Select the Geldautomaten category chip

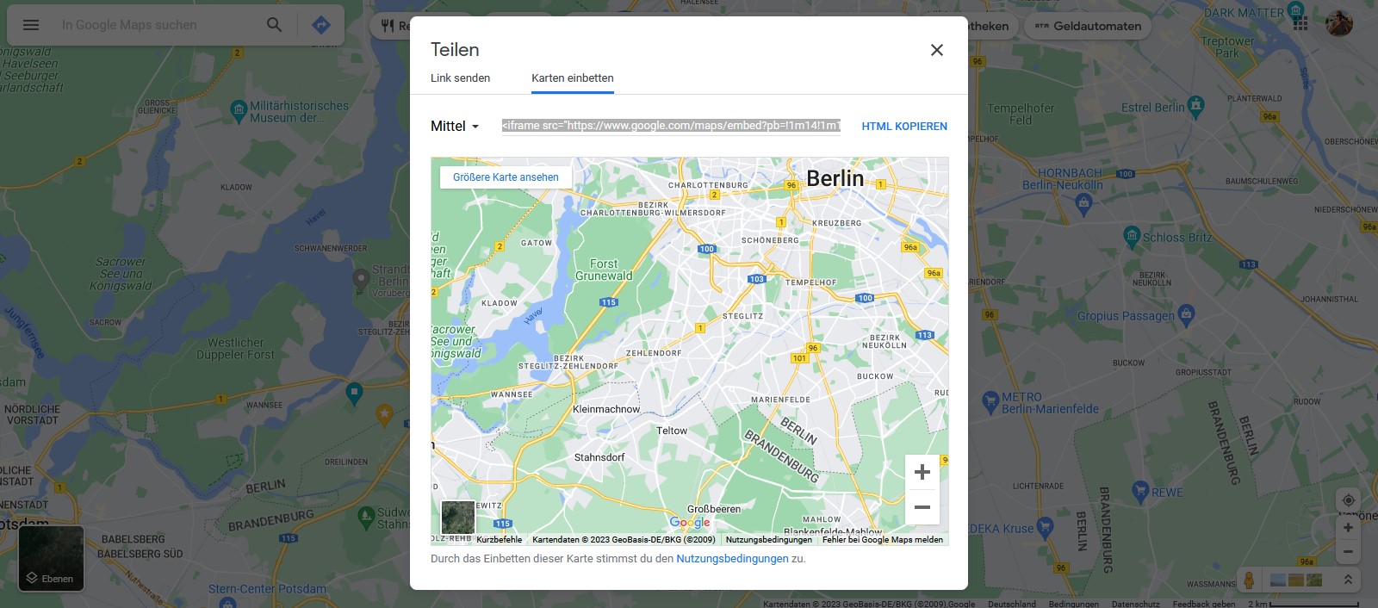(1088, 26)
